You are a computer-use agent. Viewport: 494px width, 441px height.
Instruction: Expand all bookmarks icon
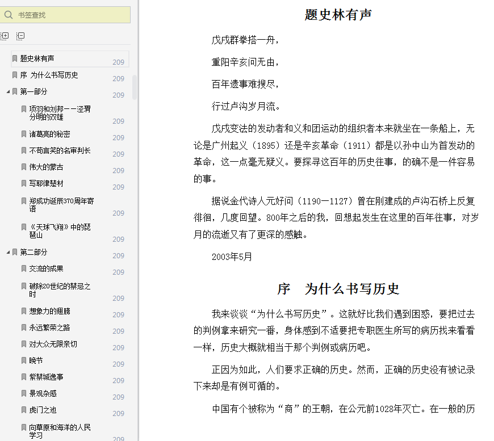5,36
